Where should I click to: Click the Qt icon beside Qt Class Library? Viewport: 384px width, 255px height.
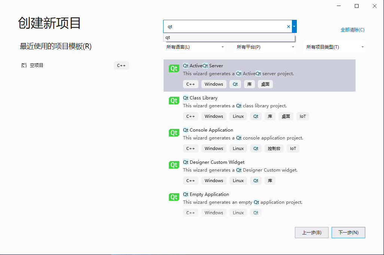(x=174, y=101)
